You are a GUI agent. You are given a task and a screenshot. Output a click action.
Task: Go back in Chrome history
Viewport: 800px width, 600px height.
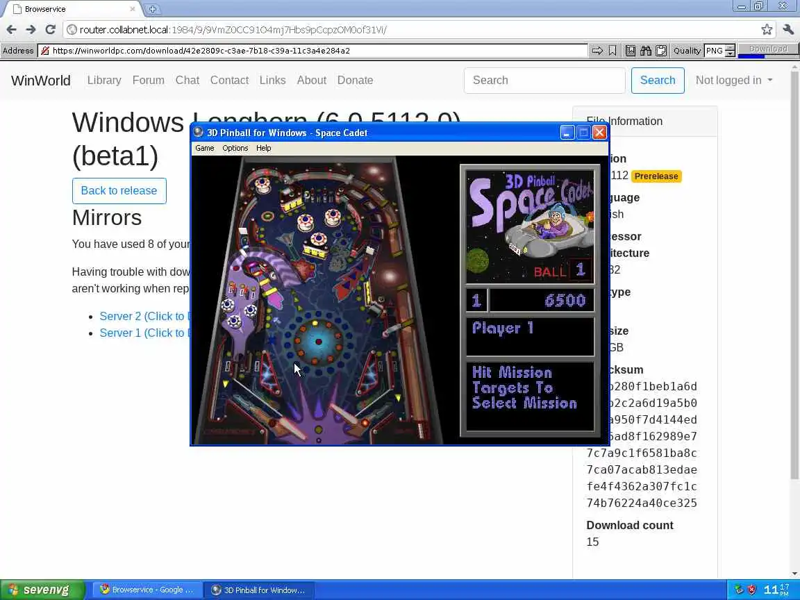(x=11, y=30)
